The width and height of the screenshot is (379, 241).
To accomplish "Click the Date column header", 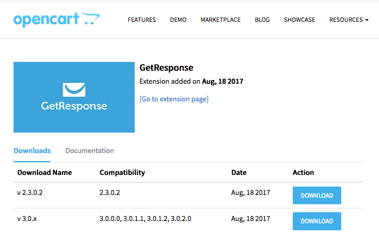I will (239, 173).
